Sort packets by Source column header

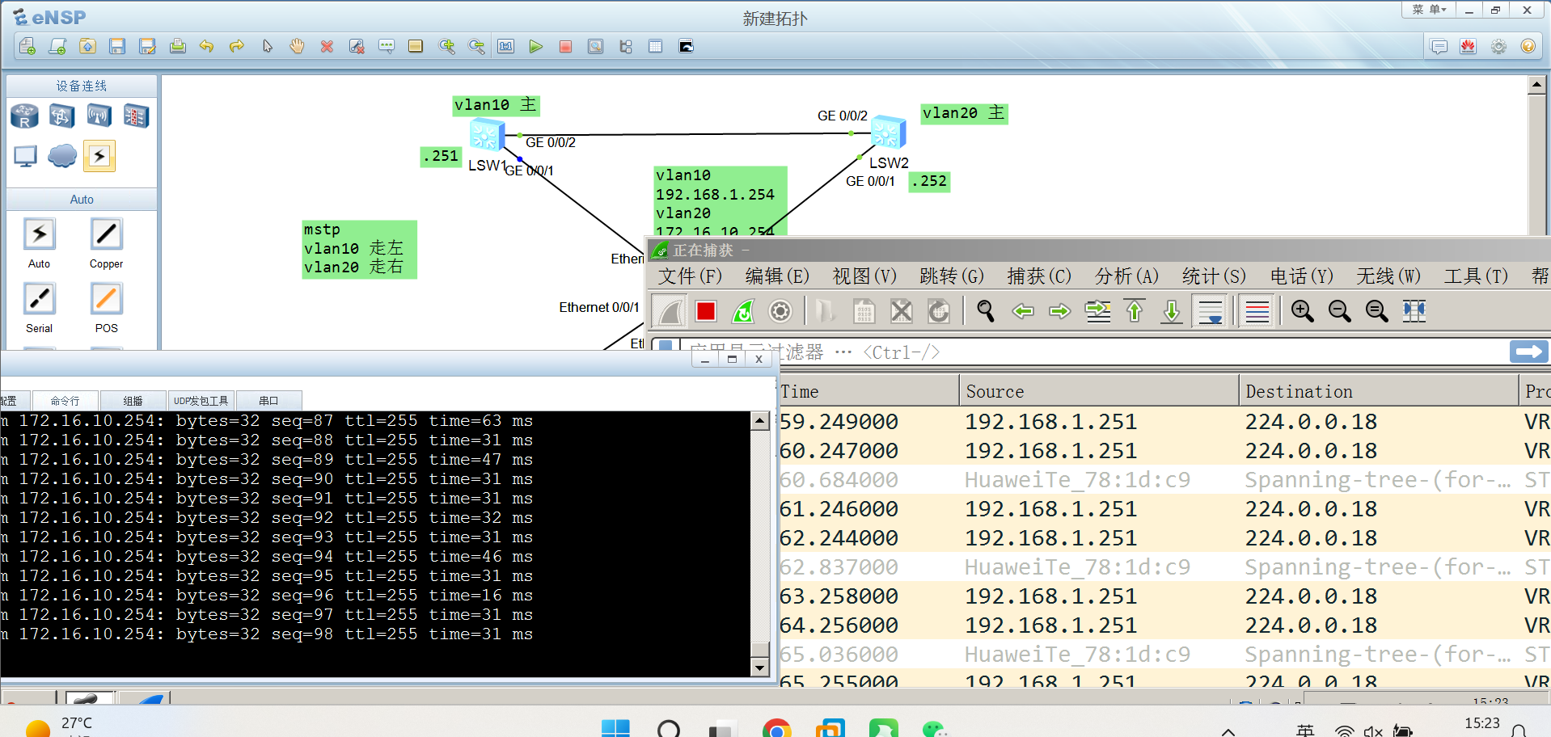[1098, 391]
